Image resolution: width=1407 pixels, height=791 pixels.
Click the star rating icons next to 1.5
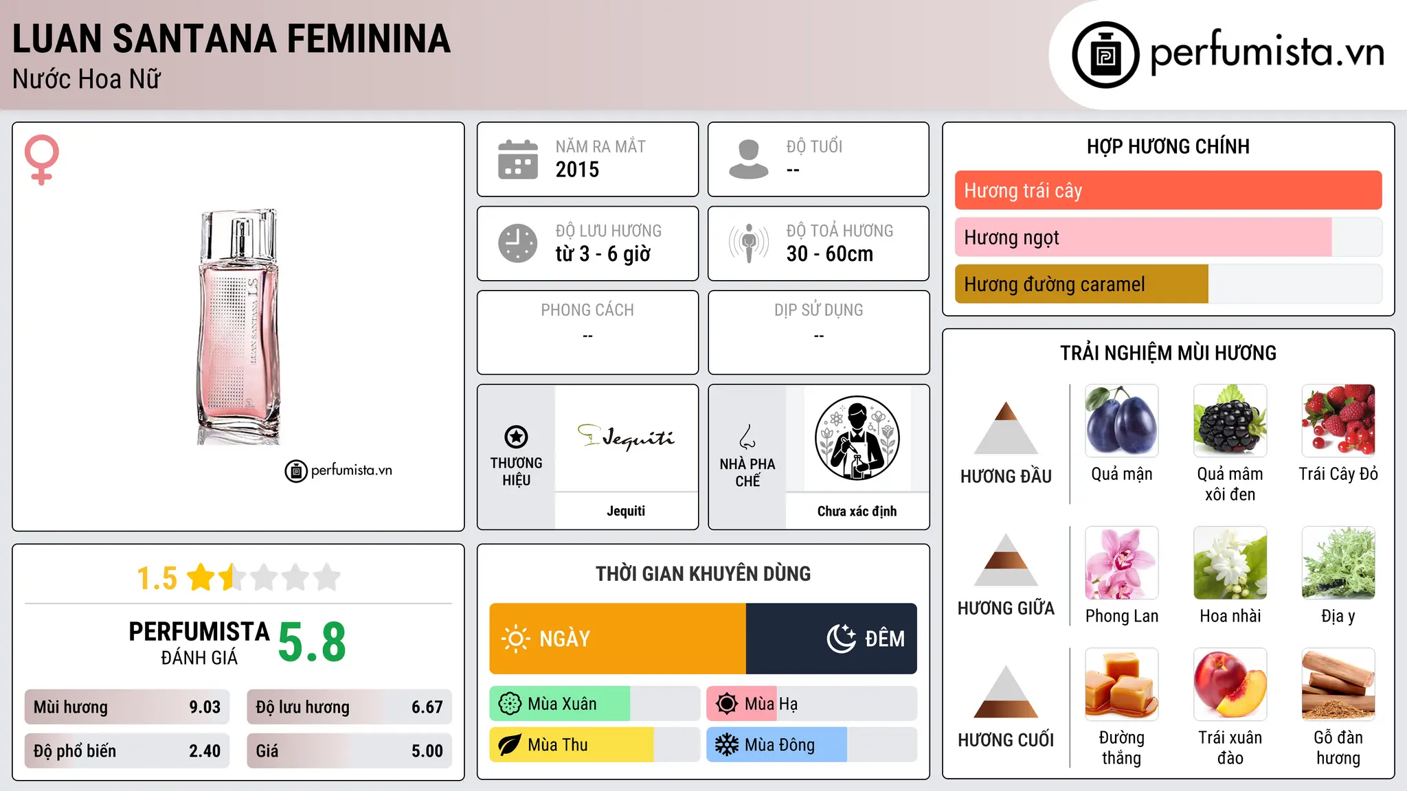click(x=264, y=577)
